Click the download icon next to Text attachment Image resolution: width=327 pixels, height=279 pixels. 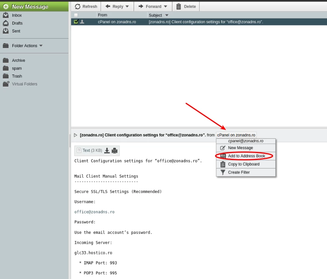pos(107,150)
